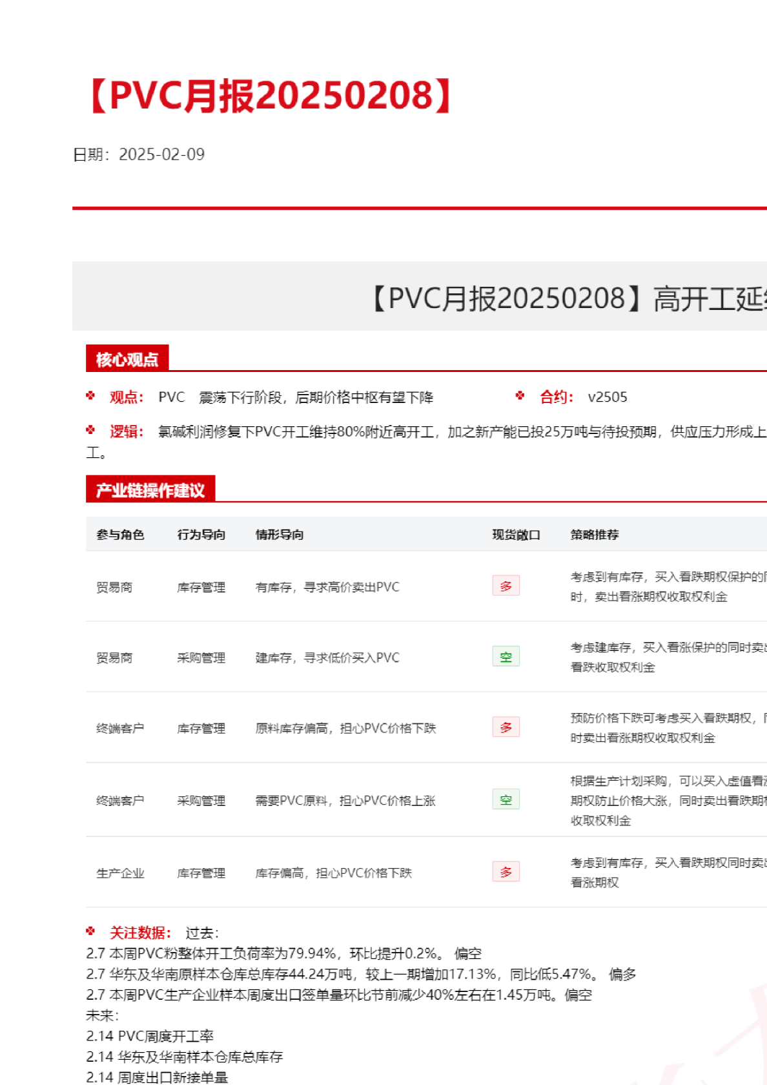Click the 行为导向 column header
The height and width of the screenshot is (1085, 767).
click(x=201, y=535)
